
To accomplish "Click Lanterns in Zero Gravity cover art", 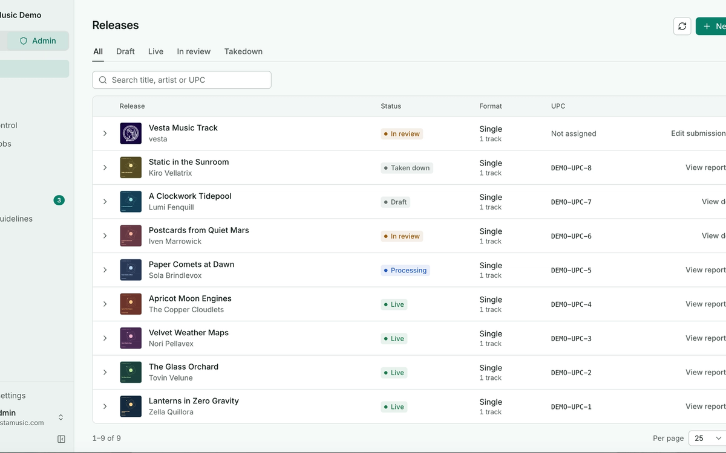I will (131, 406).
